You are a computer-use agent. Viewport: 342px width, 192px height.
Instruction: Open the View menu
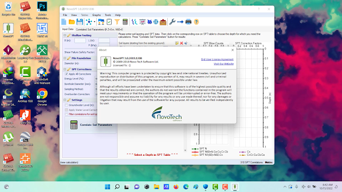click(74, 15)
